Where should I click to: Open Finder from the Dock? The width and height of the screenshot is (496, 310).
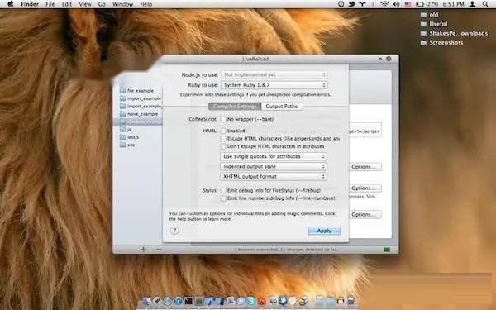pos(146,301)
